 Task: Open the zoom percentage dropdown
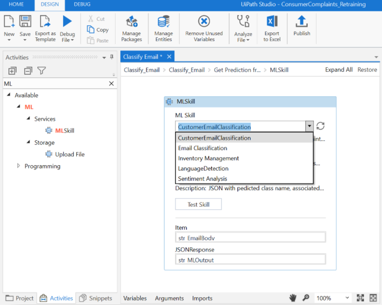[347, 298]
